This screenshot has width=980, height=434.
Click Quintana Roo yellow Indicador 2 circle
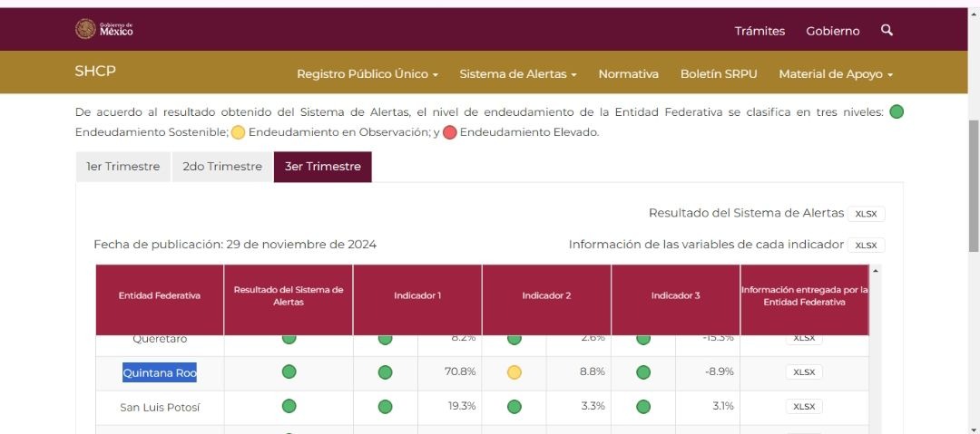514,372
